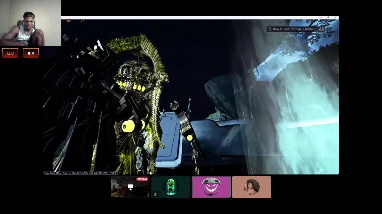Image resolution: width=382 pixels, height=214 pixels.
Task: Click the squad icon beside the quest notification
Action: coord(321,29)
